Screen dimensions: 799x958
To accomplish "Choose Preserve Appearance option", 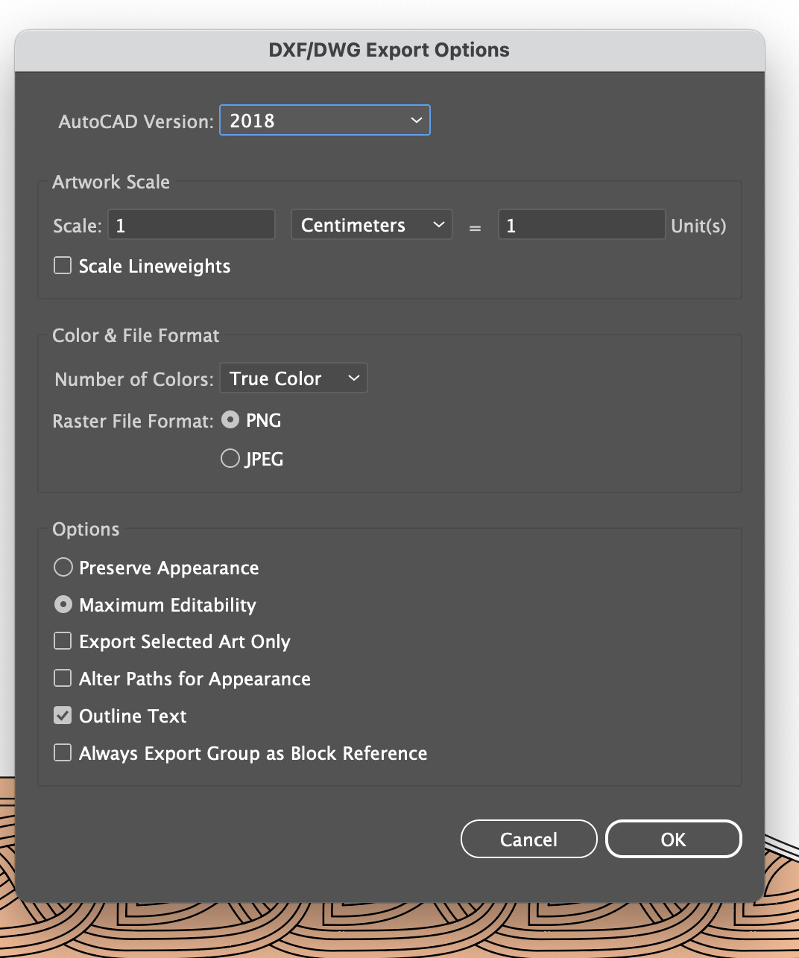I will (x=63, y=568).
